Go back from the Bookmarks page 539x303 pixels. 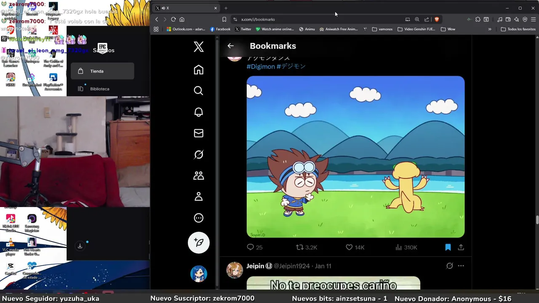(x=230, y=46)
